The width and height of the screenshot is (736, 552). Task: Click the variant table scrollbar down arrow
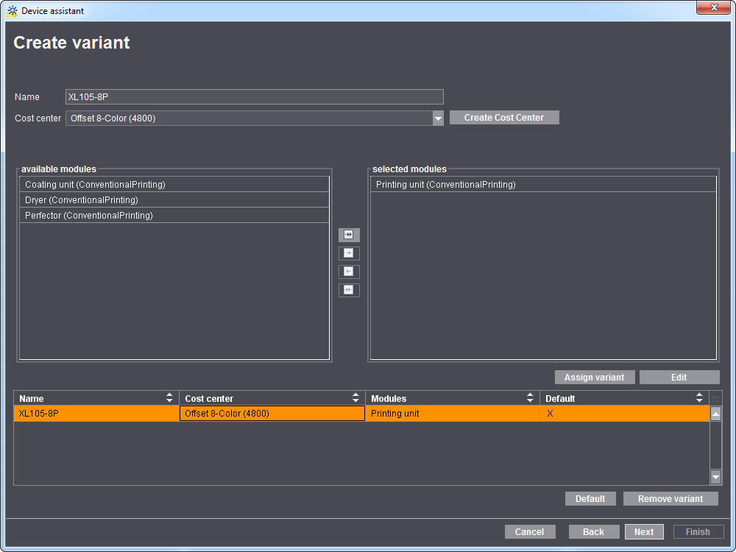tap(715, 477)
